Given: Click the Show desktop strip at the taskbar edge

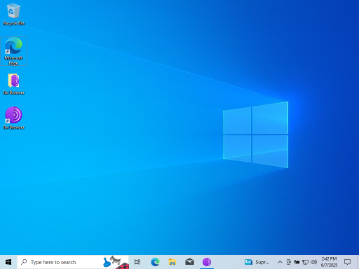Looking at the screenshot, I should tap(358, 262).
